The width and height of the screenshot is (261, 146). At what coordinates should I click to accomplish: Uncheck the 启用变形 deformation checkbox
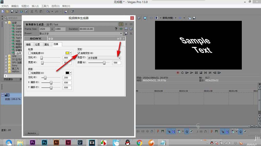pos(79,53)
